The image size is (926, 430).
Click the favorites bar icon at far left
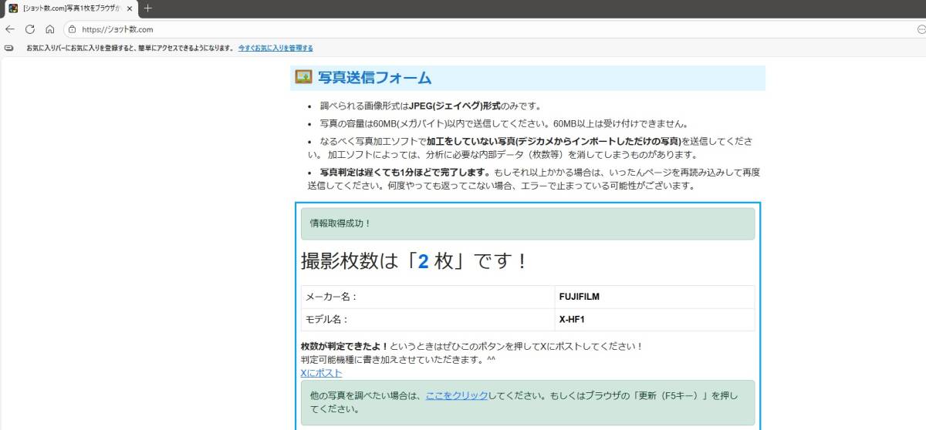point(8,48)
